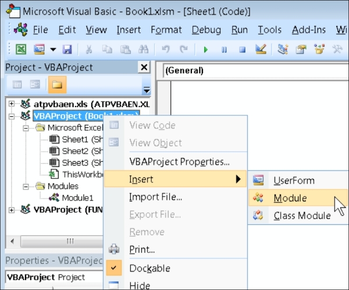Viewport: 349px width, 290px height.
Task: Open the Run menu
Action: [240, 30]
